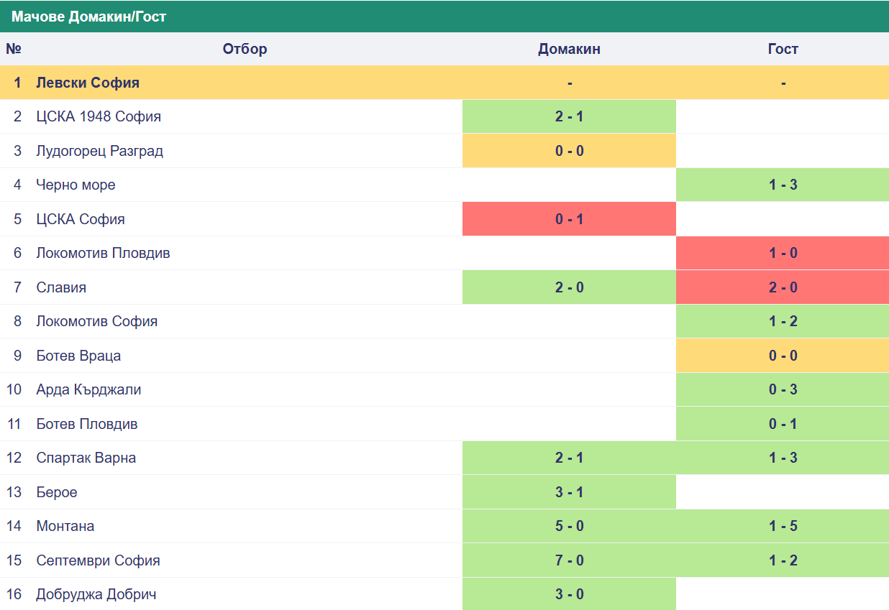Click the Монтана team name

pyautogui.click(x=65, y=526)
